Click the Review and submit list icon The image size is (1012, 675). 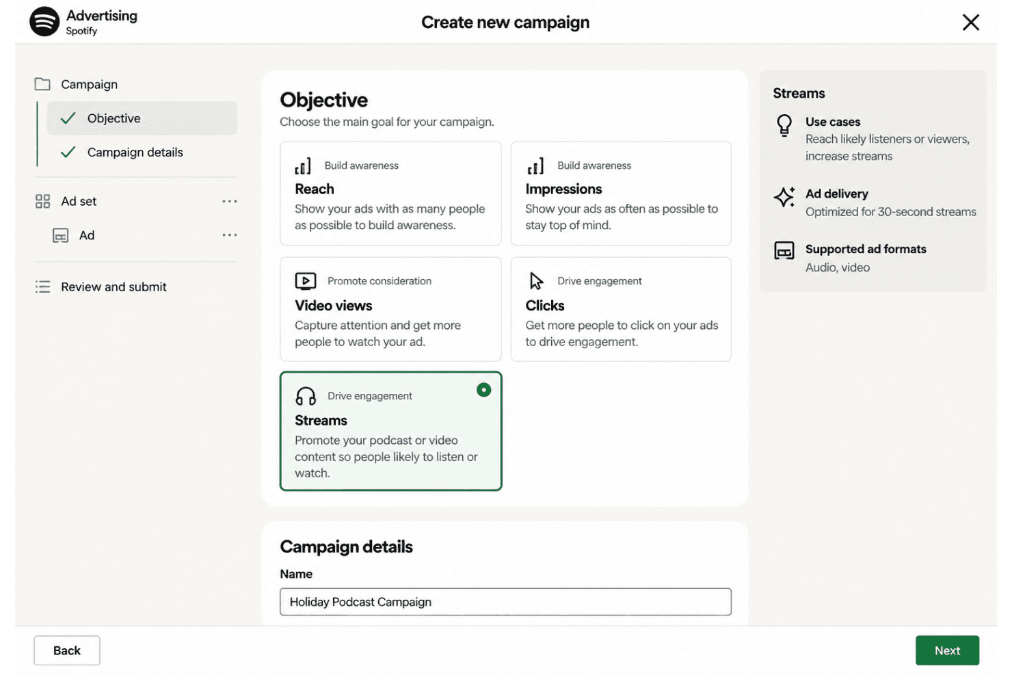pyautogui.click(x=42, y=287)
